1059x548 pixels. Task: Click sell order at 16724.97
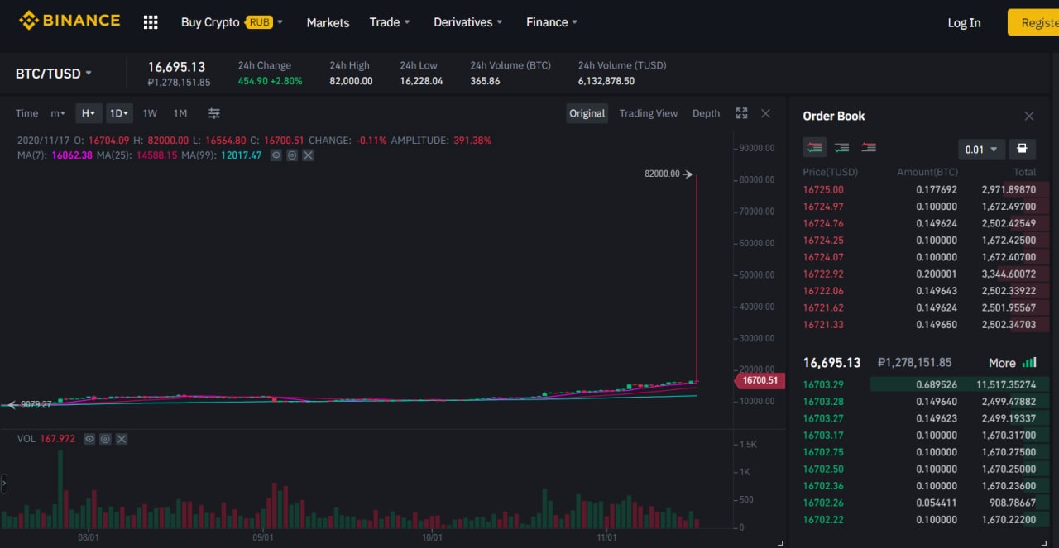click(x=919, y=207)
